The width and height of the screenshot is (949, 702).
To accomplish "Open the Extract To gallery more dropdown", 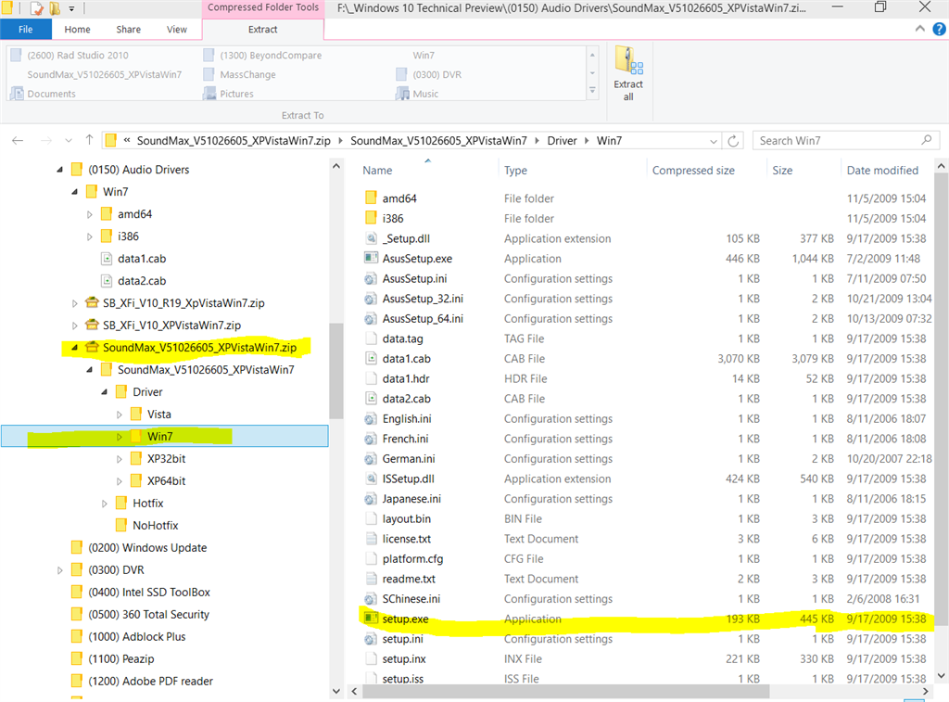I will 592,91.
